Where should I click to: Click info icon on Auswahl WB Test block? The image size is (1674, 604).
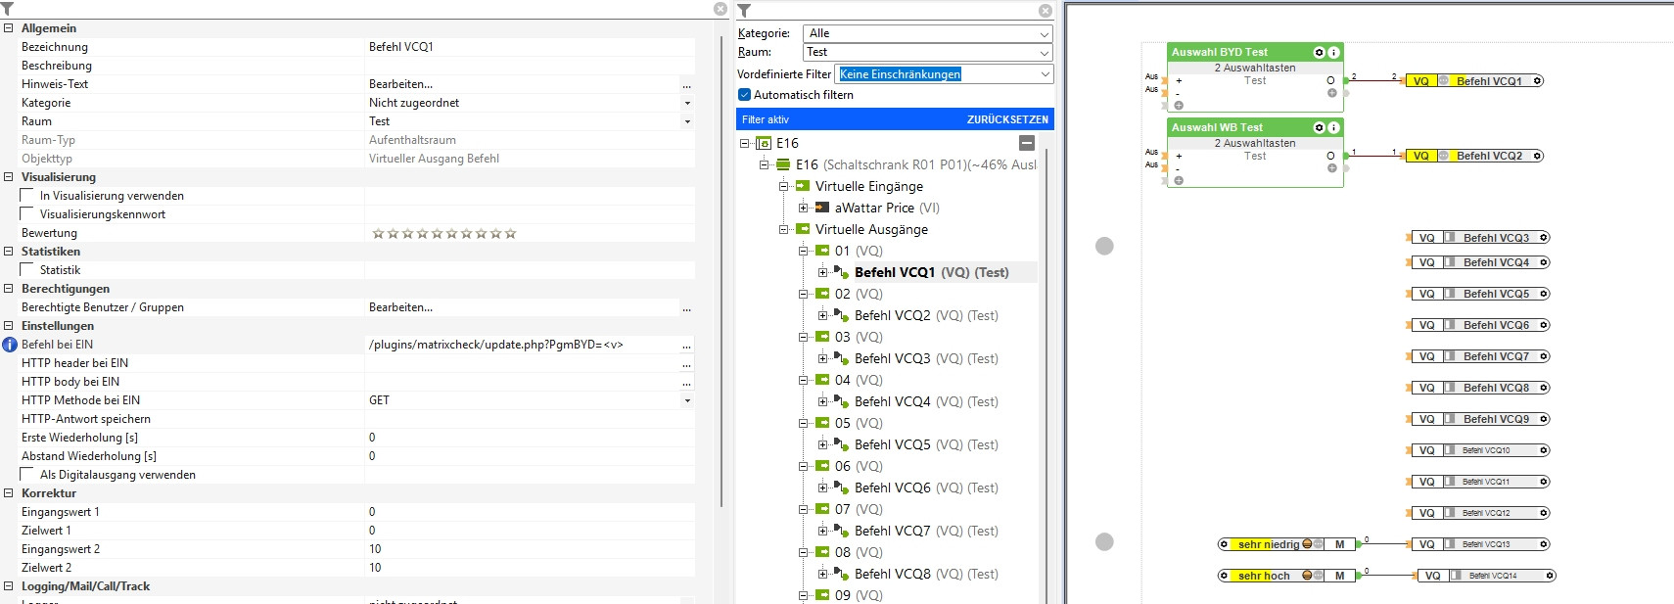pyautogui.click(x=1333, y=127)
